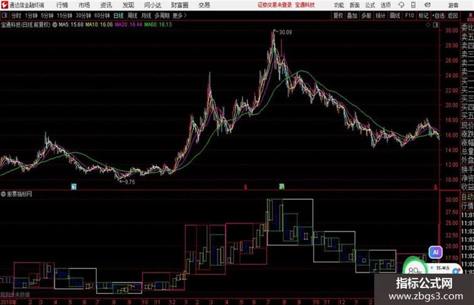Toggle the side panel icon beside the diamond
The width and height of the screenshot is (474, 305).
coord(435,25)
